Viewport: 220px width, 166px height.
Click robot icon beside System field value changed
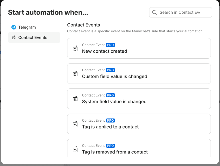75,99
